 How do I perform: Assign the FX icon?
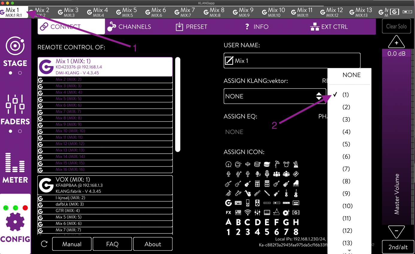click(228, 213)
